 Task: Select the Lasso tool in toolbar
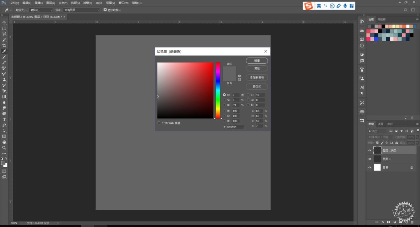tap(4, 34)
